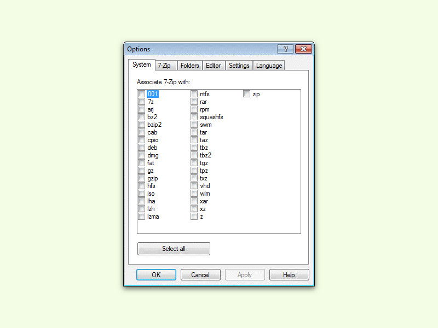Viewport: 438px width, 328px height.
Task: Toggle the tpz checkbox
Action: click(194, 171)
